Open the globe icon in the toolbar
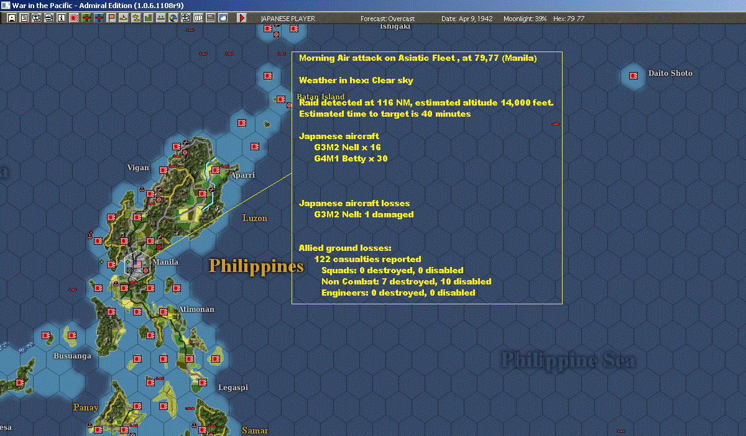 point(173,18)
